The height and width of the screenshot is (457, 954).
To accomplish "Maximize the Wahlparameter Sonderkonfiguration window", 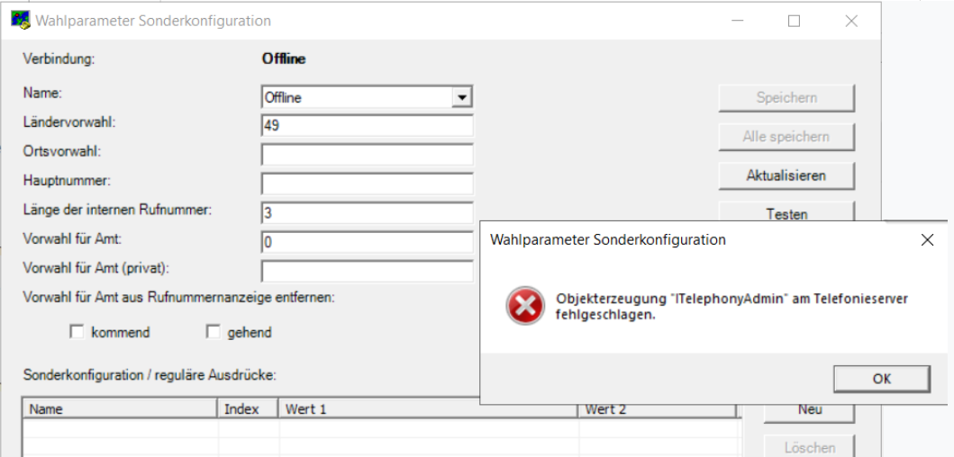I will pos(794,22).
